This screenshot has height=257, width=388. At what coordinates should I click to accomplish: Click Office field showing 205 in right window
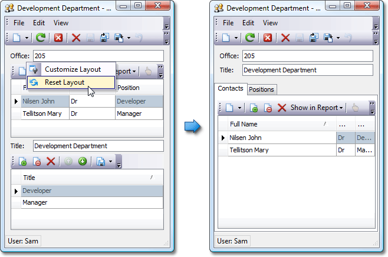(x=308, y=56)
